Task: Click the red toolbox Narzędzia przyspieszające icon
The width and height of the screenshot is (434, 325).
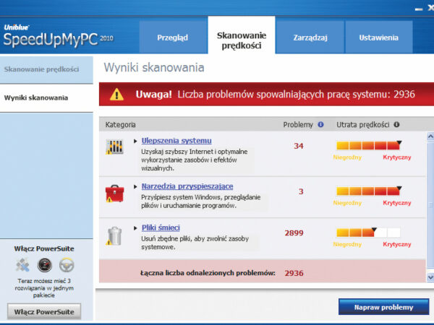Action: click(x=114, y=193)
